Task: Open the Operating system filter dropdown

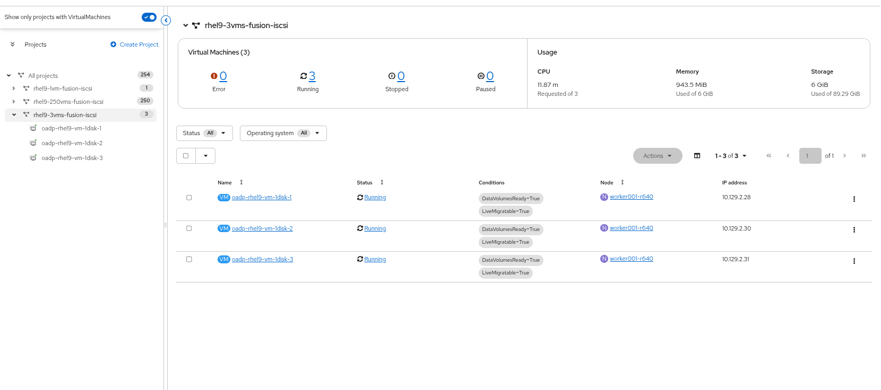Action: pos(283,134)
